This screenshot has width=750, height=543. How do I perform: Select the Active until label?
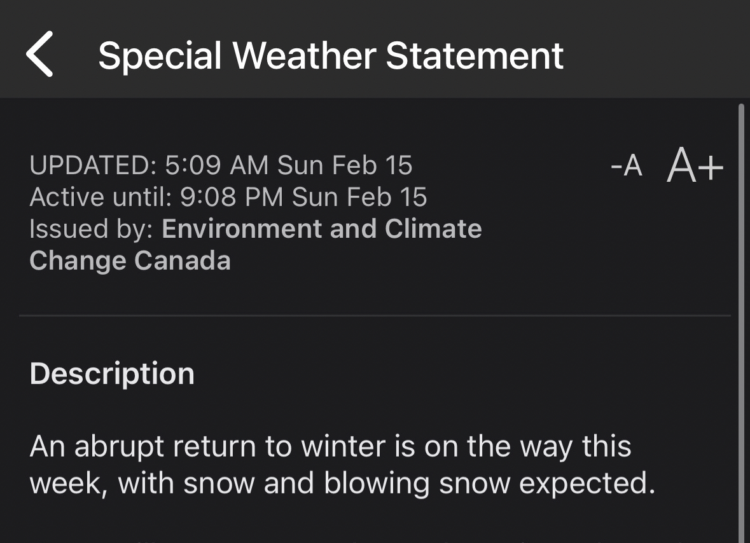(101, 197)
